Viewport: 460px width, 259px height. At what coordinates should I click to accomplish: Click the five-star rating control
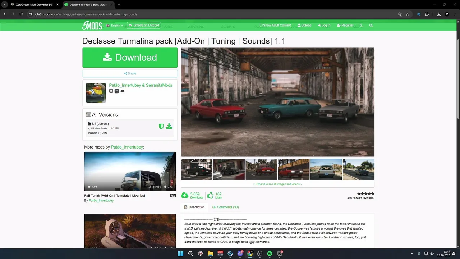[366, 194]
